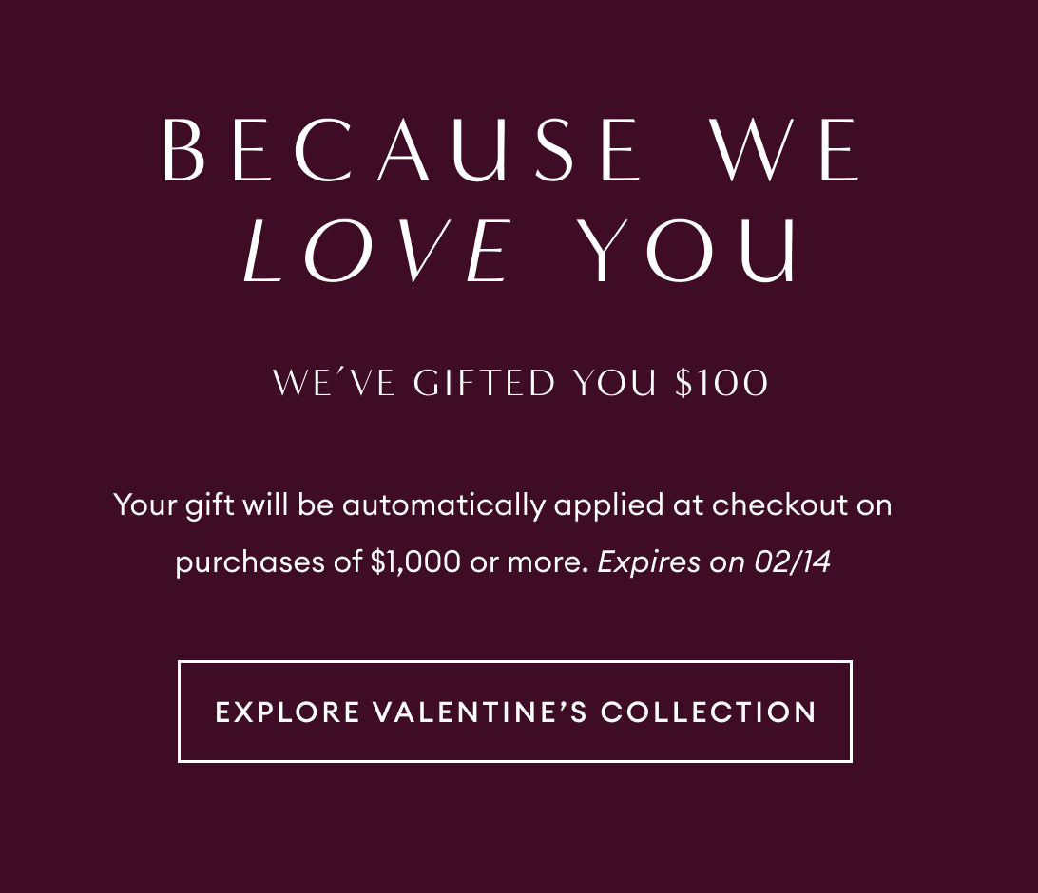Click the word VALENTINE'S on the button
This screenshot has height=893, width=1038.
481,712
